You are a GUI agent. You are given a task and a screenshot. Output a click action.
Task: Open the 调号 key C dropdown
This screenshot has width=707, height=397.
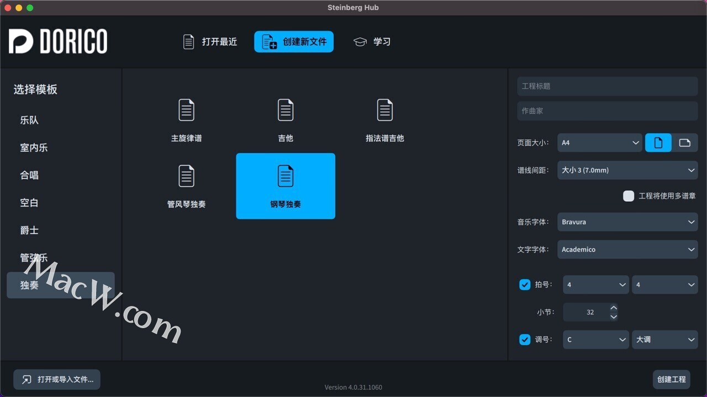pos(596,340)
